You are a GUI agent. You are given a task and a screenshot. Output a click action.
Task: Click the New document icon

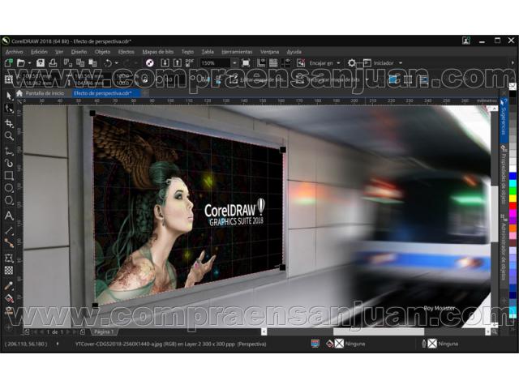pos(9,63)
